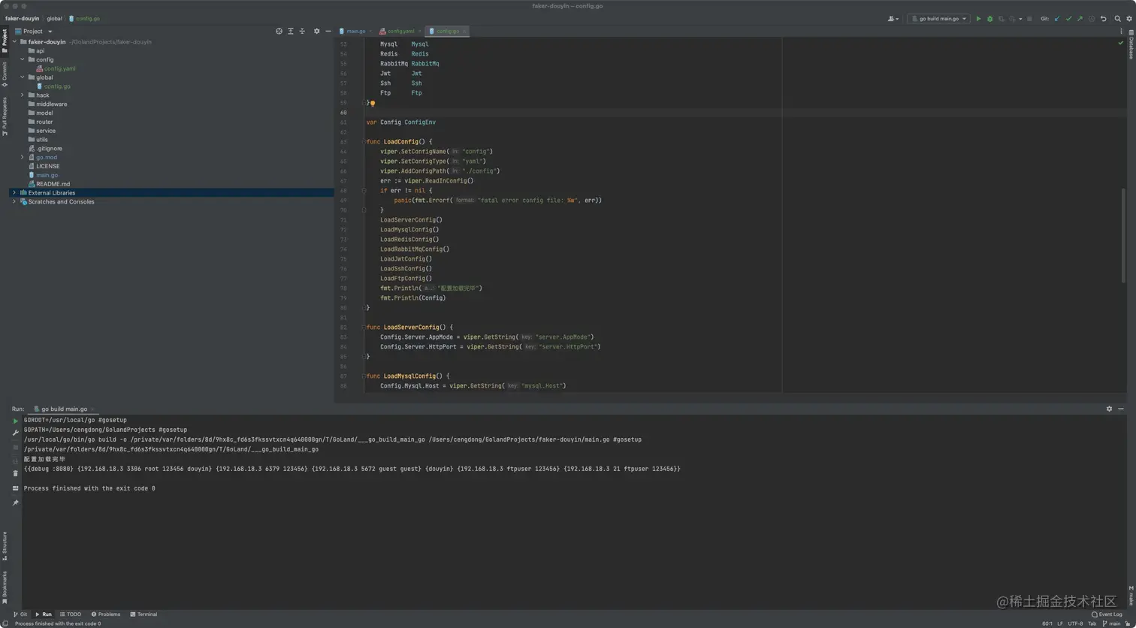
Task: Expand the hack folder
Action: click(x=23, y=95)
